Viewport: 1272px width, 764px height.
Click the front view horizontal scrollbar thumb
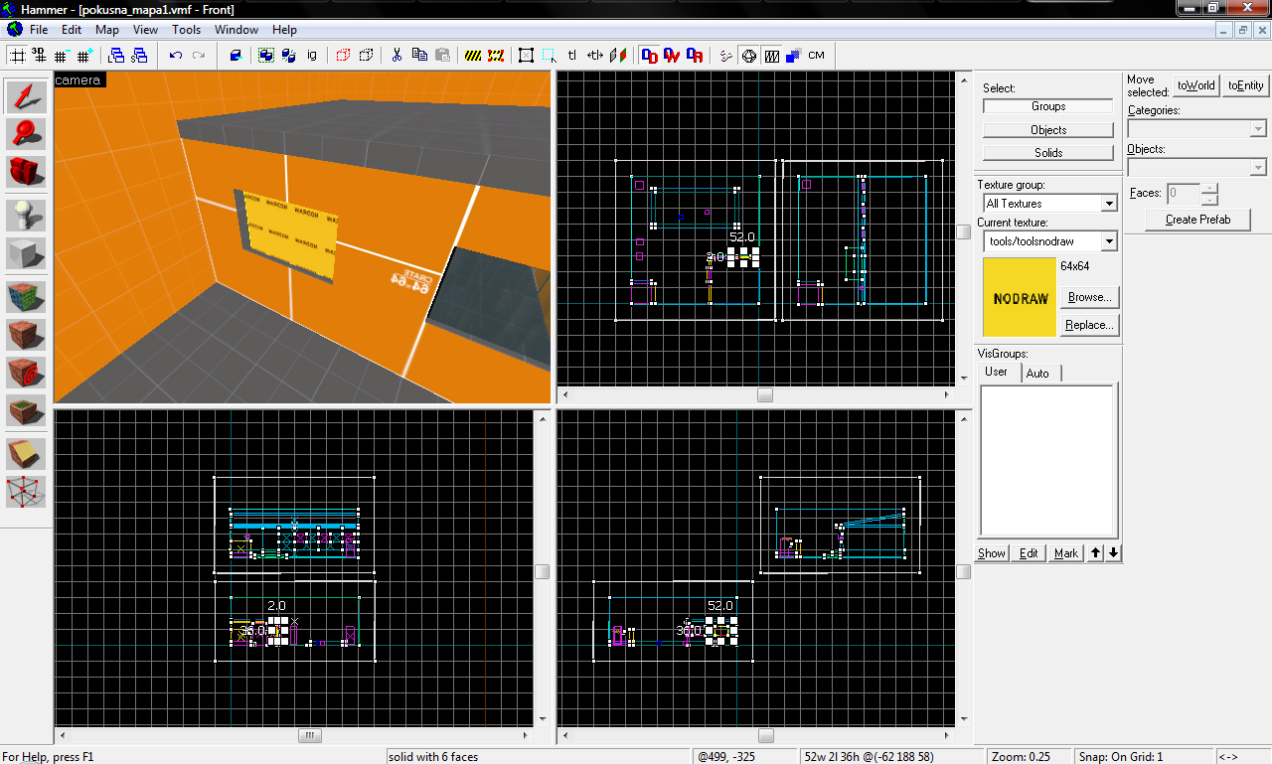pyautogui.click(x=310, y=736)
